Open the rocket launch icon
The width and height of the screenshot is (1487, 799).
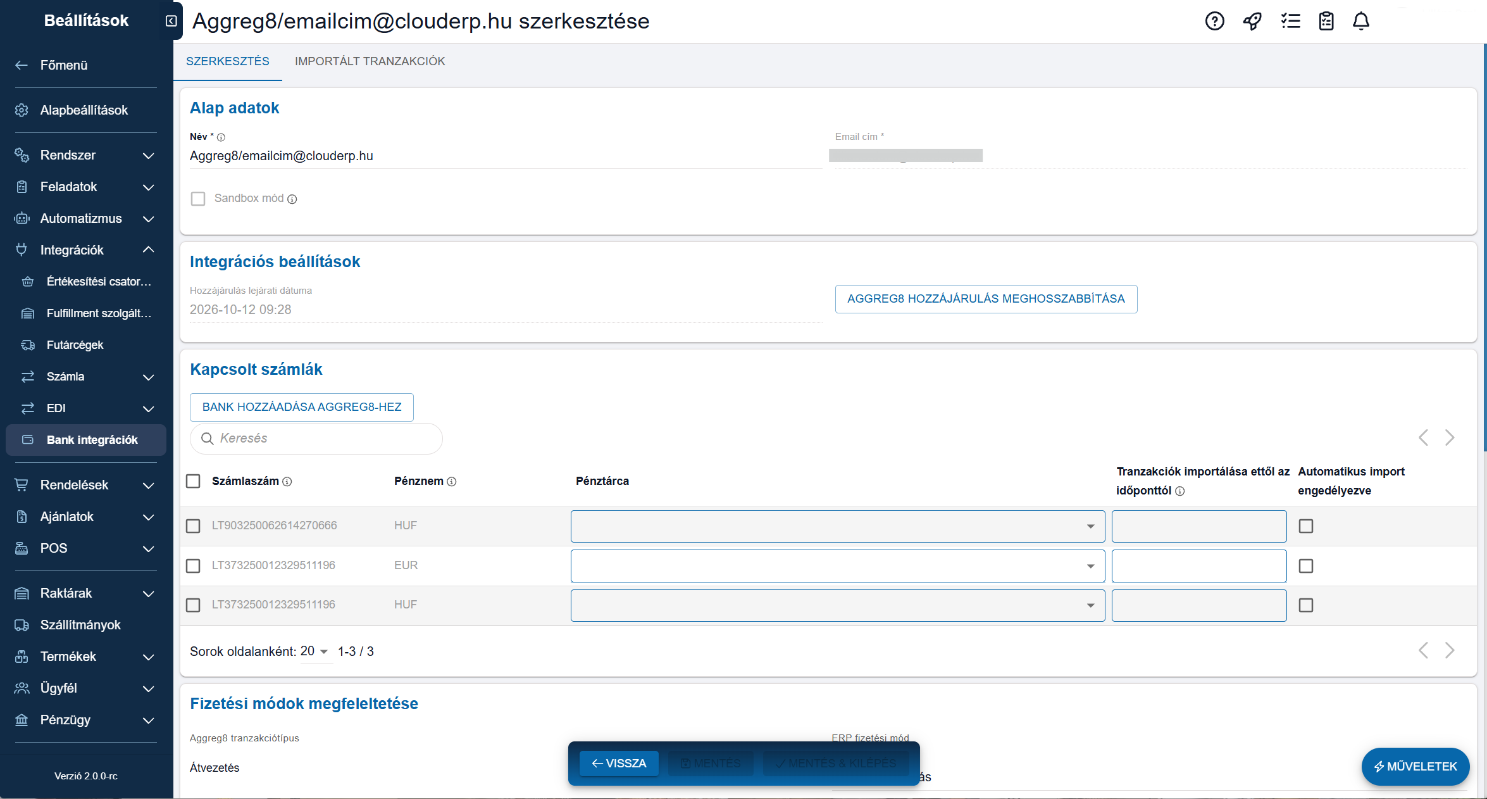[1252, 21]
